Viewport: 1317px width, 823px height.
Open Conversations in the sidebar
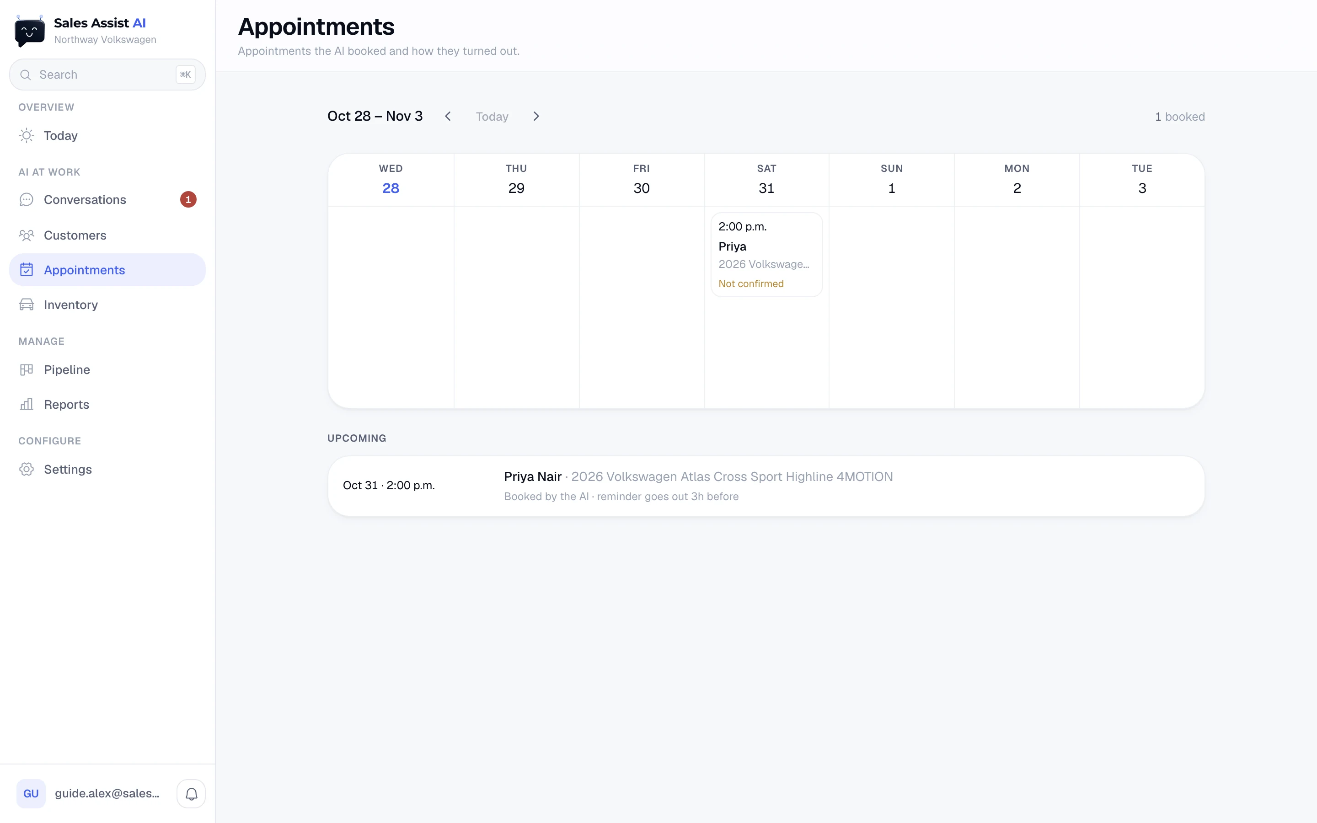point(108,200)
